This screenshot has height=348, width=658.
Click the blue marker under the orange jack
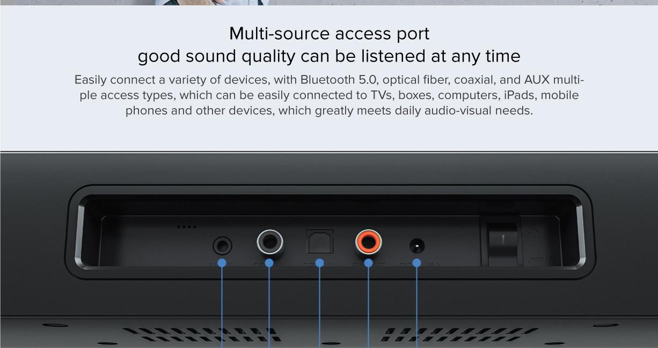click(368, 263)
